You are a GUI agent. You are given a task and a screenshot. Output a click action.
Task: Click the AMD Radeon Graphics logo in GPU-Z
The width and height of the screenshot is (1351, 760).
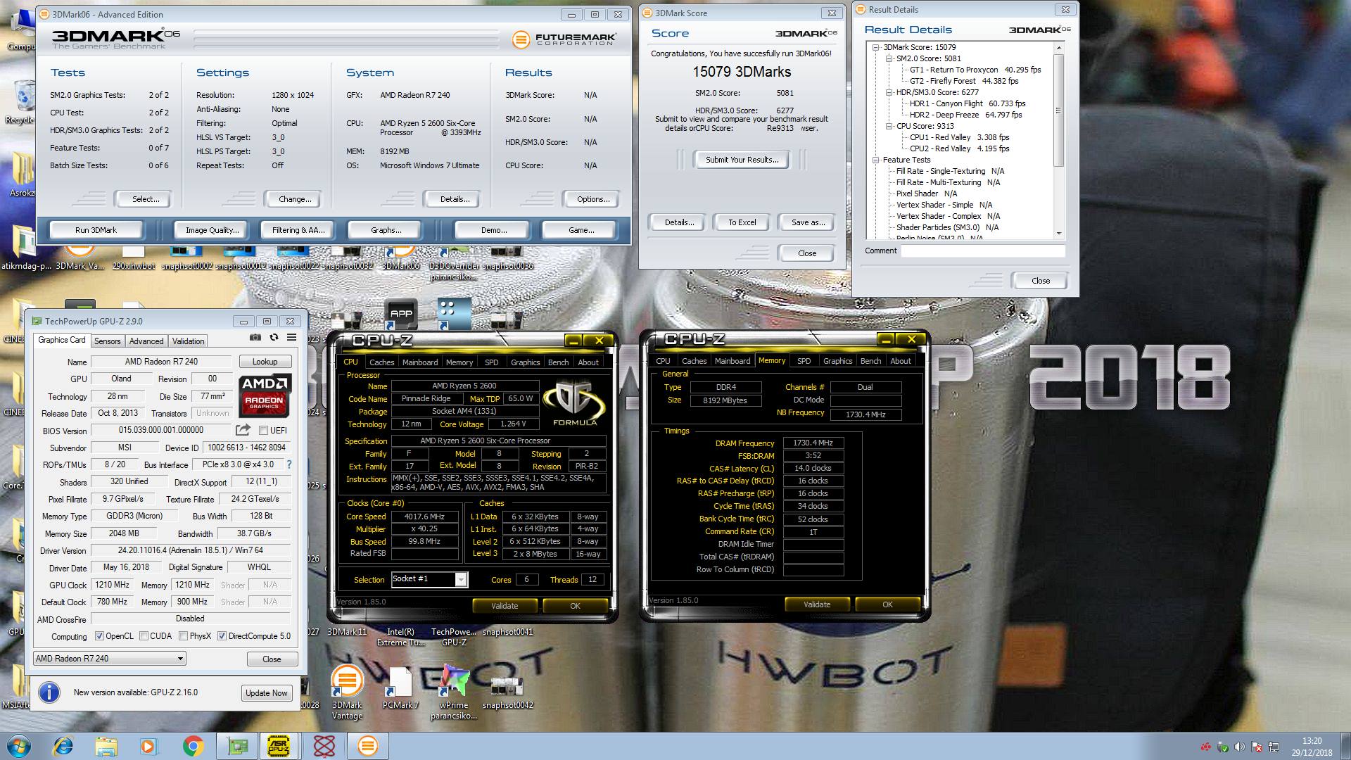(x=264, y=396)
